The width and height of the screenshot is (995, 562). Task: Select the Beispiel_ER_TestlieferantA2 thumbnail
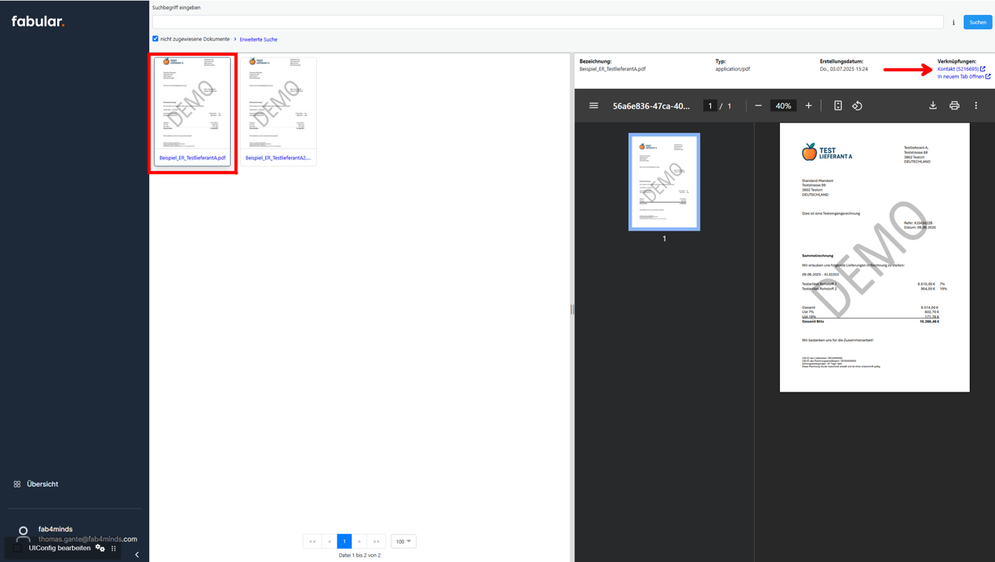point(279,110)
